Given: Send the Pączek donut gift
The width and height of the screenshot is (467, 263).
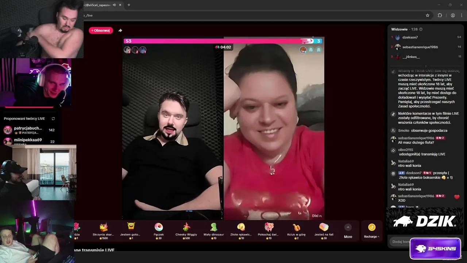Looking at the screenshot, I should click(x=158, y=231).
